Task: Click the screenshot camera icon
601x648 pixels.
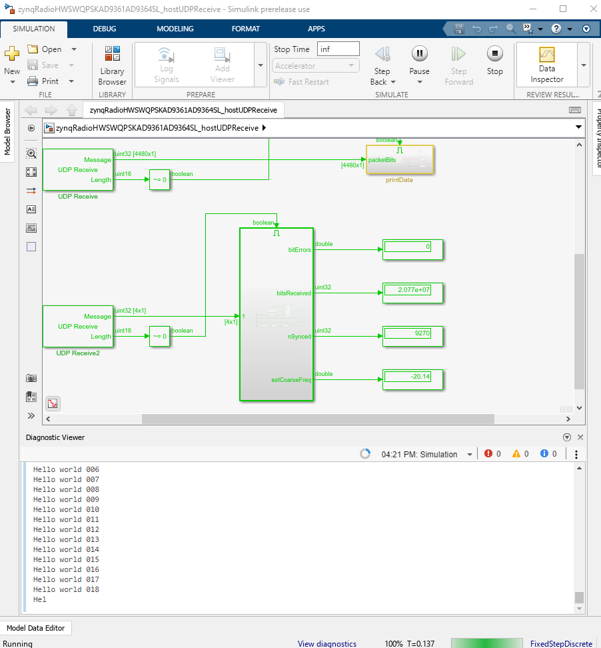Action: click(x=31, y=378)
